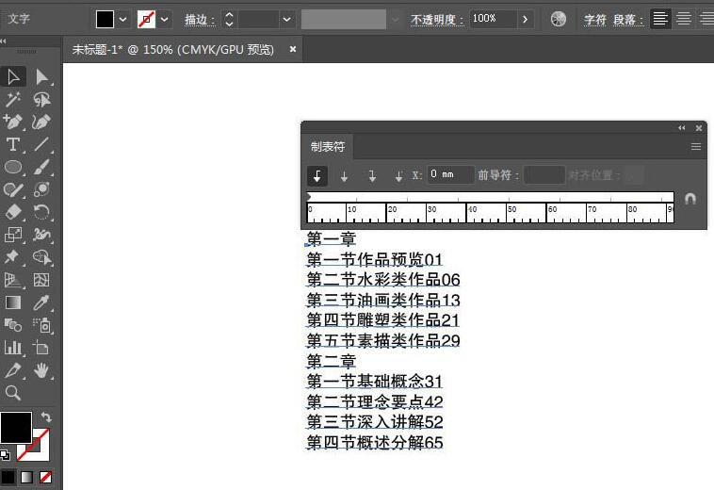Open 制表符 panel options menu

[x=696, y=147]
